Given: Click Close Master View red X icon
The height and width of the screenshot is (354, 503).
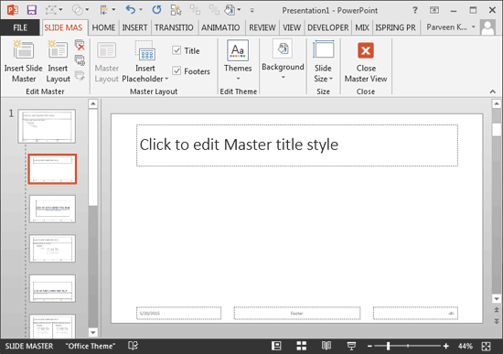Looking at the screenshot, I should [366, 50].
